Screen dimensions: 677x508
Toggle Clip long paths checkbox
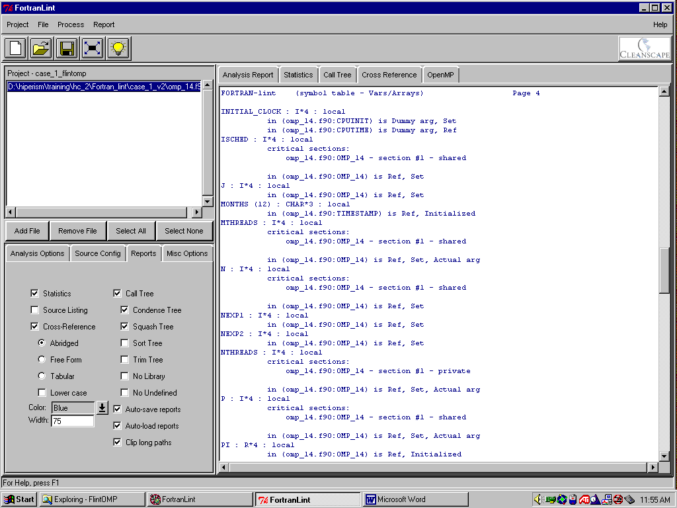coord(117,442)
